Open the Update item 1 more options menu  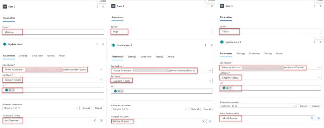(x=97, y=44)
